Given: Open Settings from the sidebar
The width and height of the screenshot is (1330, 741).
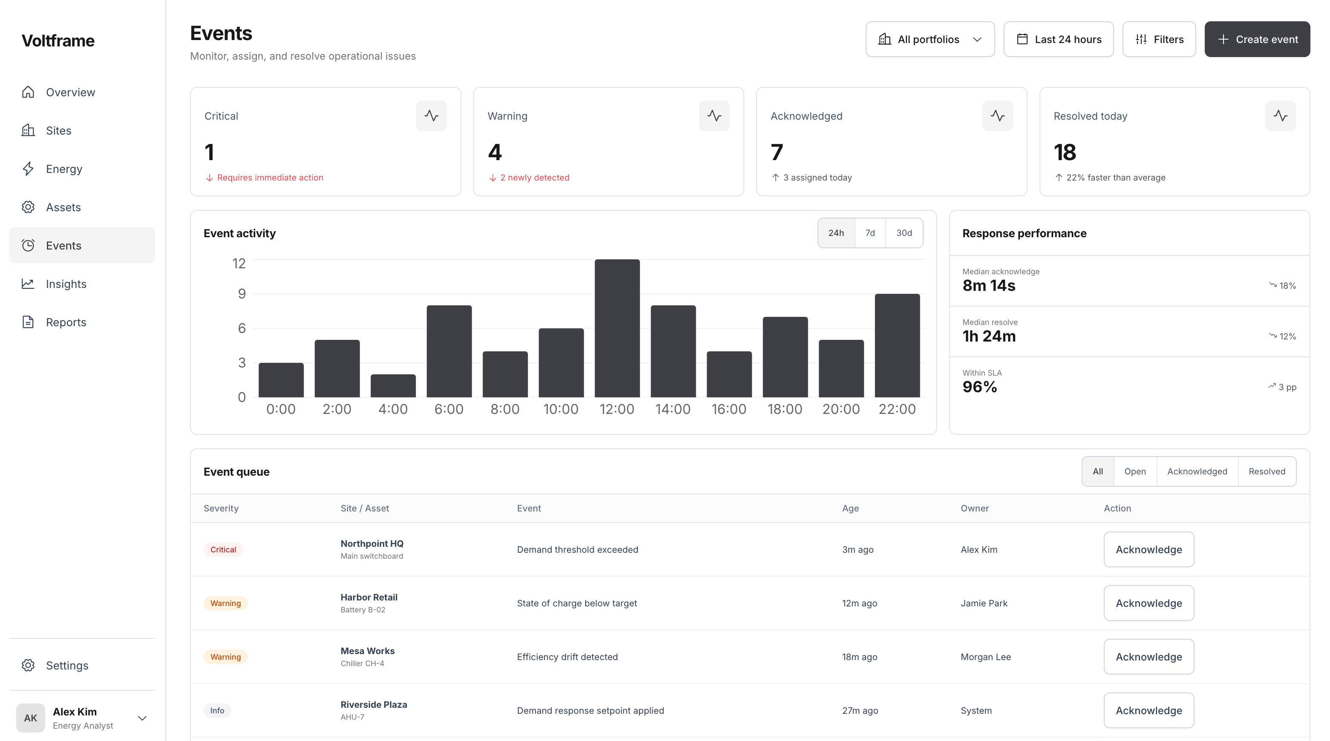Looking at the screenshot, I should click(82, 665).
